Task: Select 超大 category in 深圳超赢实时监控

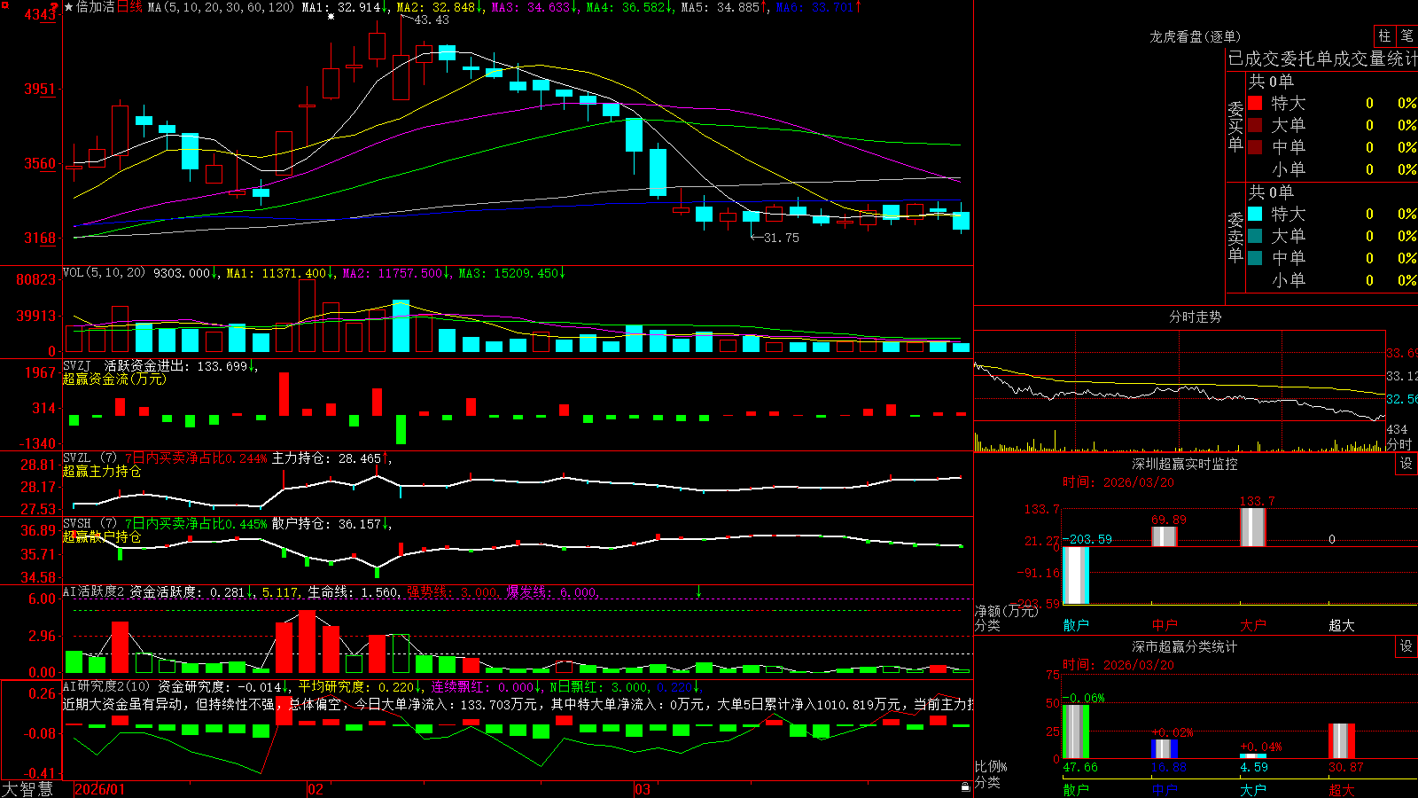Action: click(x=1342, y=625)
